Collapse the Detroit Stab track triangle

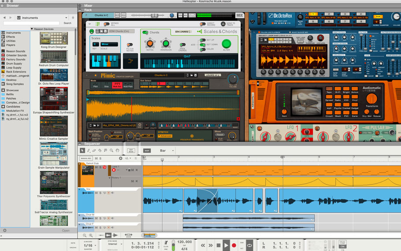(79, 164)
